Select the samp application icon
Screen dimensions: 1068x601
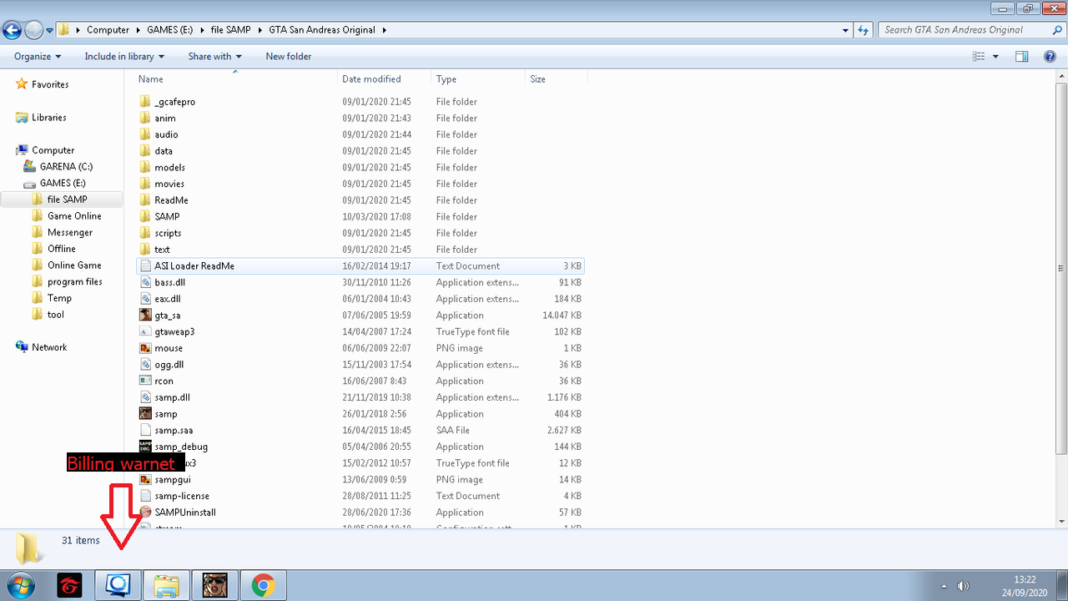(146, 414)
